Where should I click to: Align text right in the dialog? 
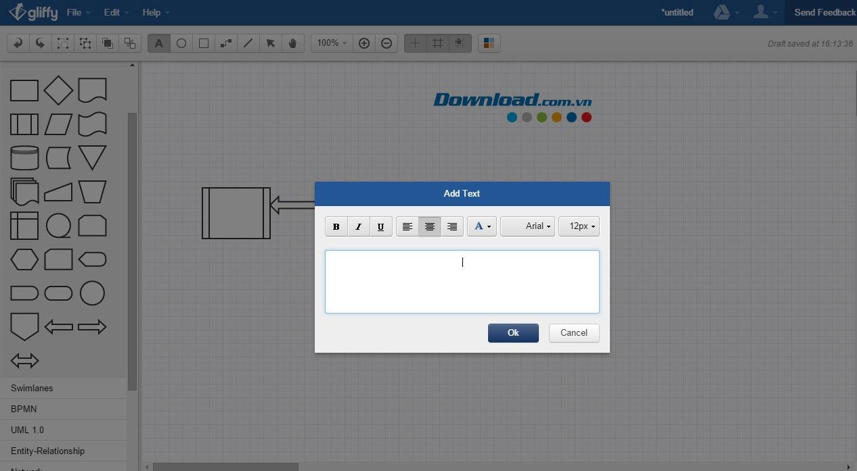click(x=452, y=226)
